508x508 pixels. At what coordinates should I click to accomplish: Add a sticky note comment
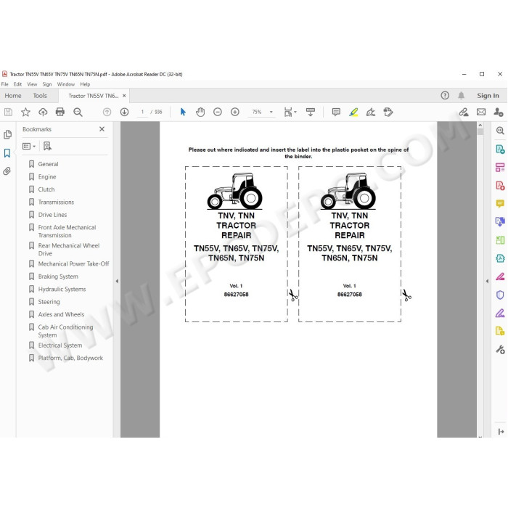point(336,112)
